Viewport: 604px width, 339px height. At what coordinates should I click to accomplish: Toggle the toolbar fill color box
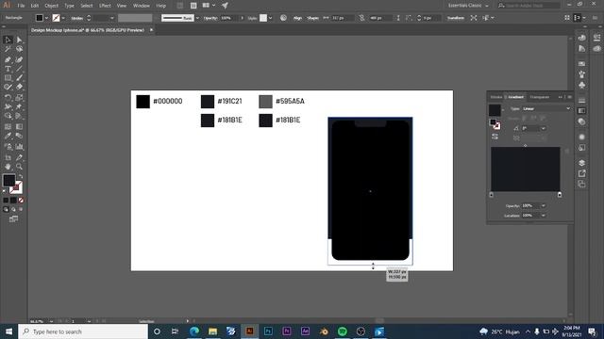(8, 180)
